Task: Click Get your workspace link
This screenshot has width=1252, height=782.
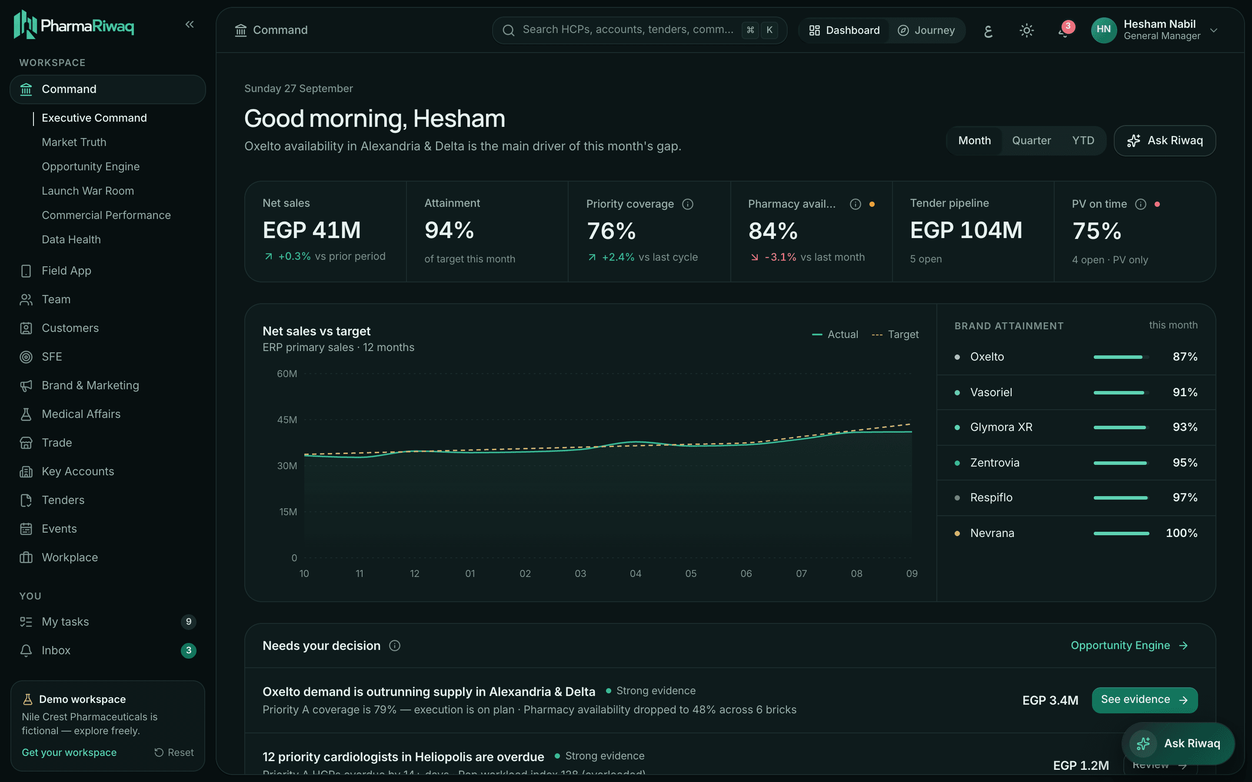Action: click(x=69, y=752)
